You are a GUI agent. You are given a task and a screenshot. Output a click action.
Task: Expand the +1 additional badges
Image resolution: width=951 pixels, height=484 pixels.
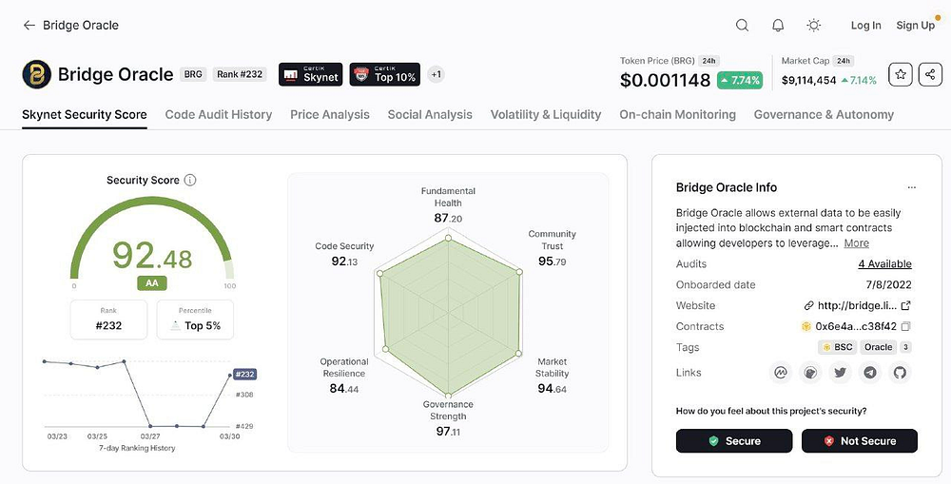coord(437,74)
